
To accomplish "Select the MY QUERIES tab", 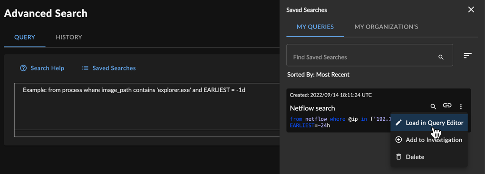I will click(x=315, y=27).
